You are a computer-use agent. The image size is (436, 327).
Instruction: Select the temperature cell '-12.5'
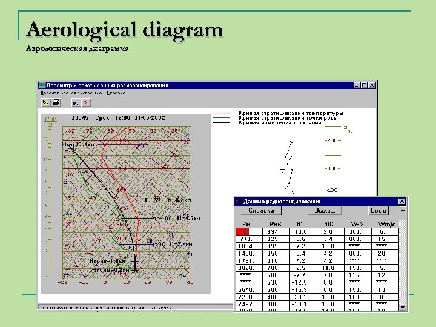pos(303,282)
